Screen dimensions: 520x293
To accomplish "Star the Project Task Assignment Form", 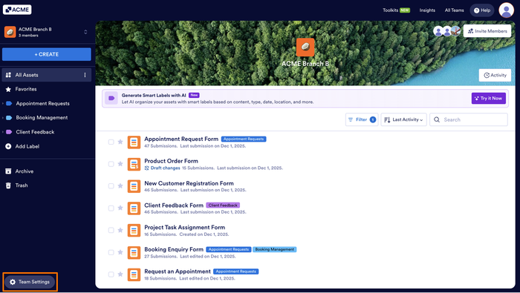I will point(120,230).
